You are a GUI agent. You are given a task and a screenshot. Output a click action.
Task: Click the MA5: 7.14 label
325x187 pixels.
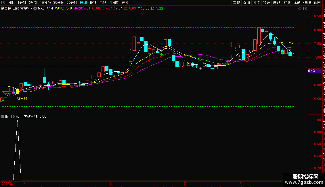(45, 9)
